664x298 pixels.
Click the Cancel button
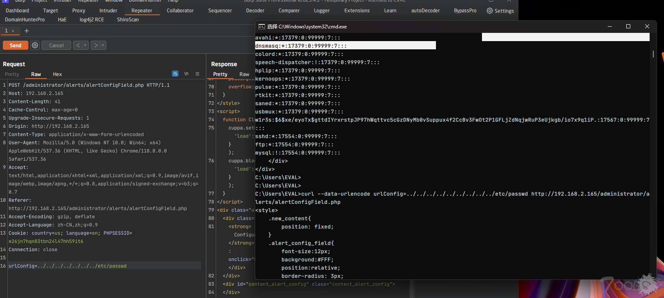point(56,45)
